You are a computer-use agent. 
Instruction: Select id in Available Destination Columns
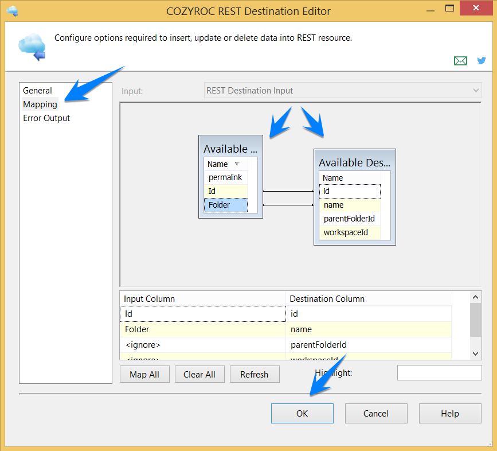pyautogui.click(x=350, y=191)
